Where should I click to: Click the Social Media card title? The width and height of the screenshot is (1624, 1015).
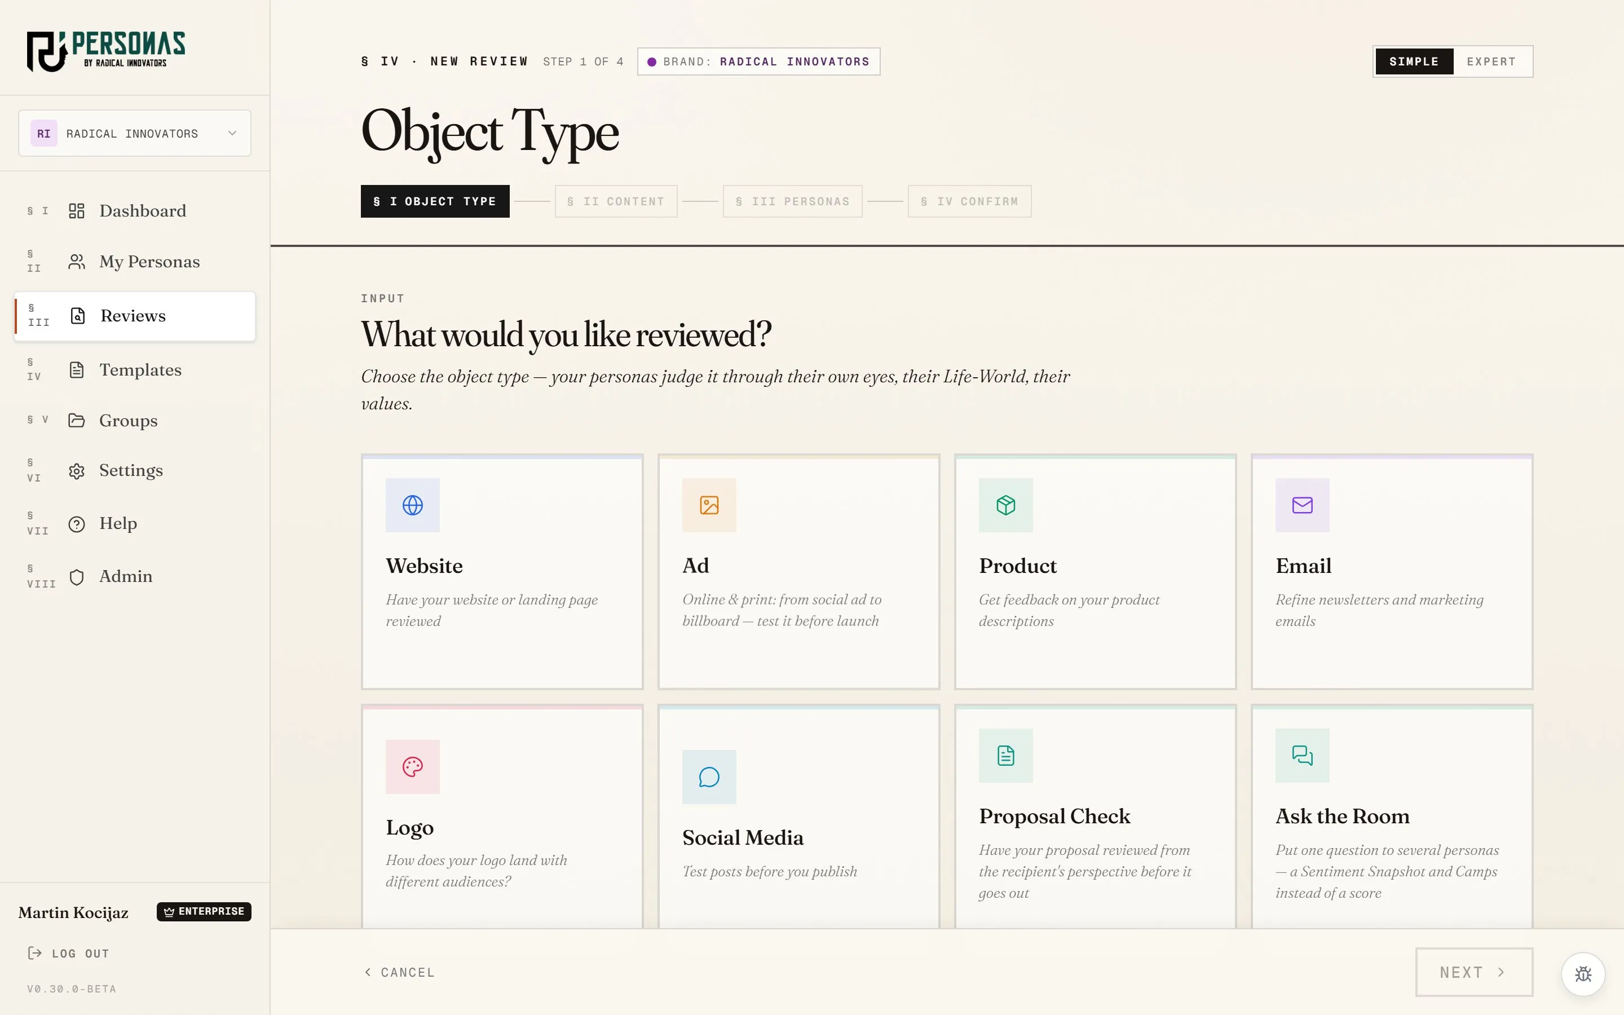[743, 838]
